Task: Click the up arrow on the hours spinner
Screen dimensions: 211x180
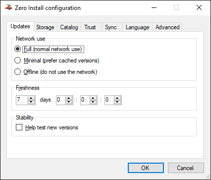Action: [x=69, y=98]
